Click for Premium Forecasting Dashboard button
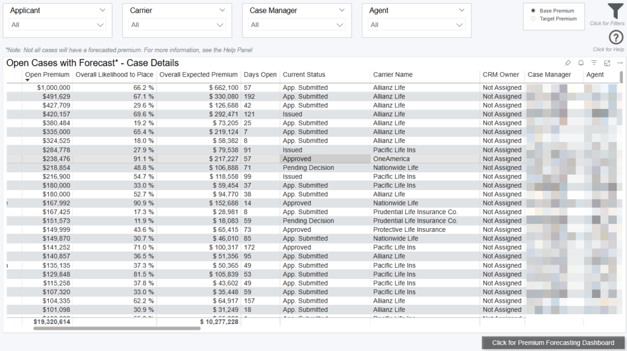The height and width of the screenshot is (351, 627). coord(553,343)
